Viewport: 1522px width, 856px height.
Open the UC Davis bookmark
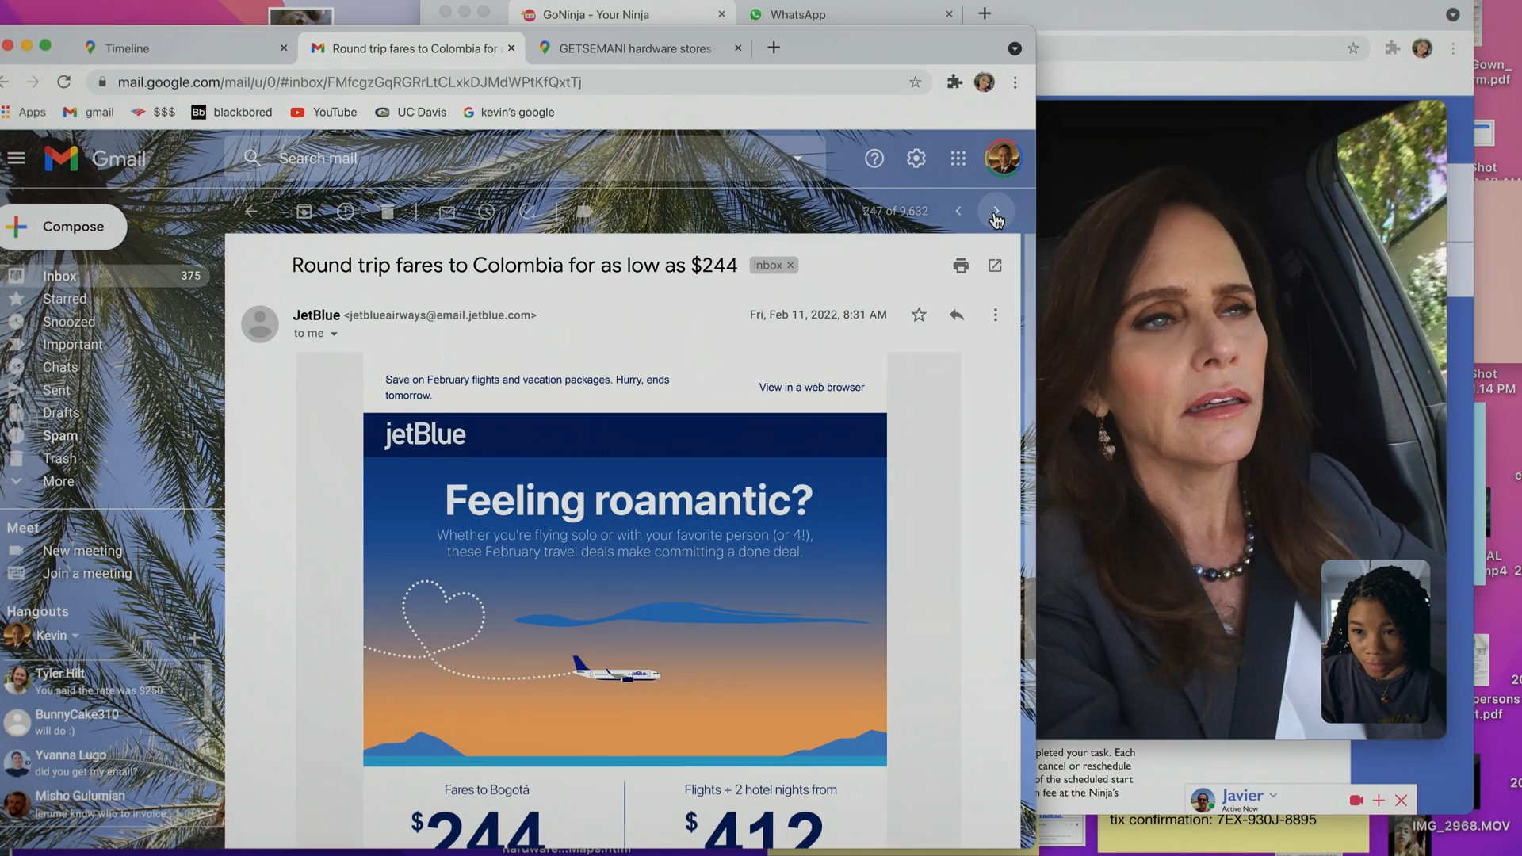tap(411, 113)
